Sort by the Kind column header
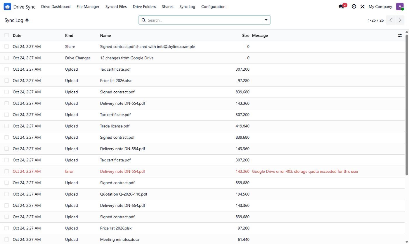409x244 pixels. tap(69, 36)
